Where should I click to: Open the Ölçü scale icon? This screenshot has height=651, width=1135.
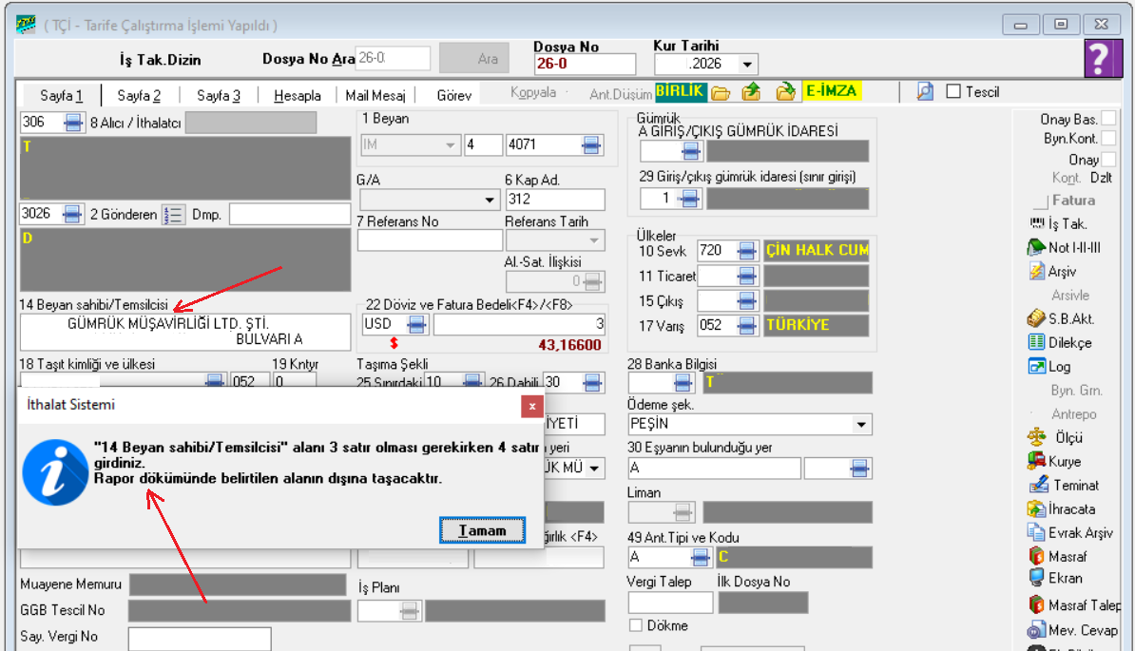(1036, 437)
